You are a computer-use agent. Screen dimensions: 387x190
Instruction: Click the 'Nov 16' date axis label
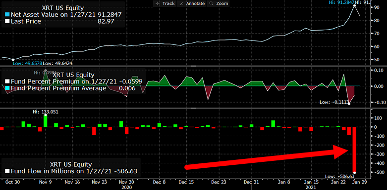(x=72, y=182)
